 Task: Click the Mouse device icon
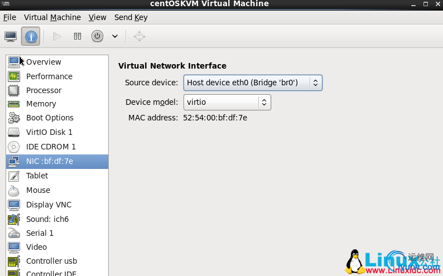pyautogui.click(x=14, y=191)
